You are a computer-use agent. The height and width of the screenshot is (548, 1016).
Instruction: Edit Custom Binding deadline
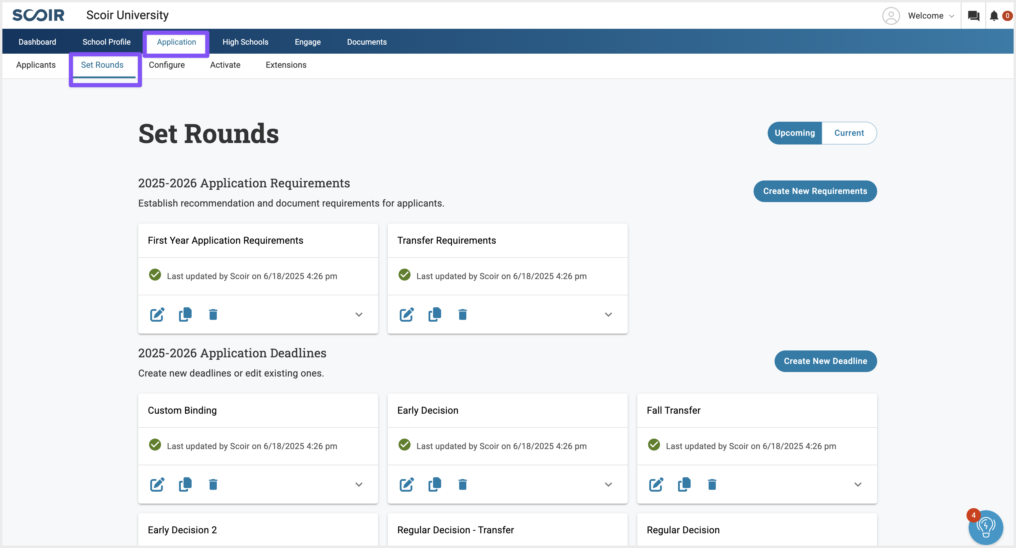(157, 484)
